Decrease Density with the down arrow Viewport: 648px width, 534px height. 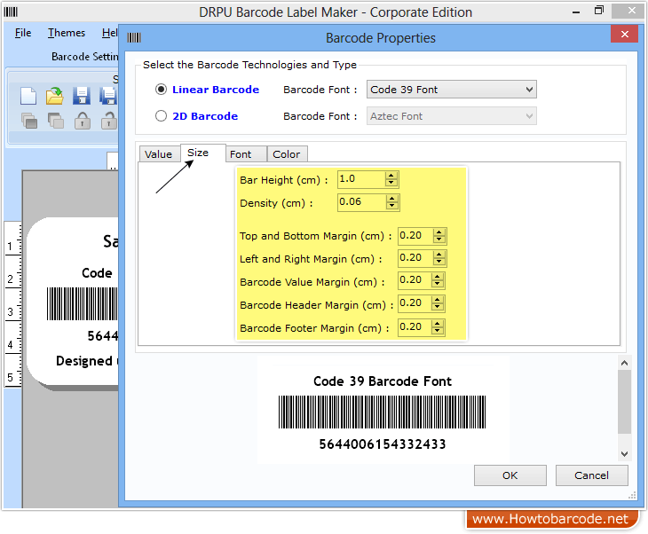click(x=391, y=208)
